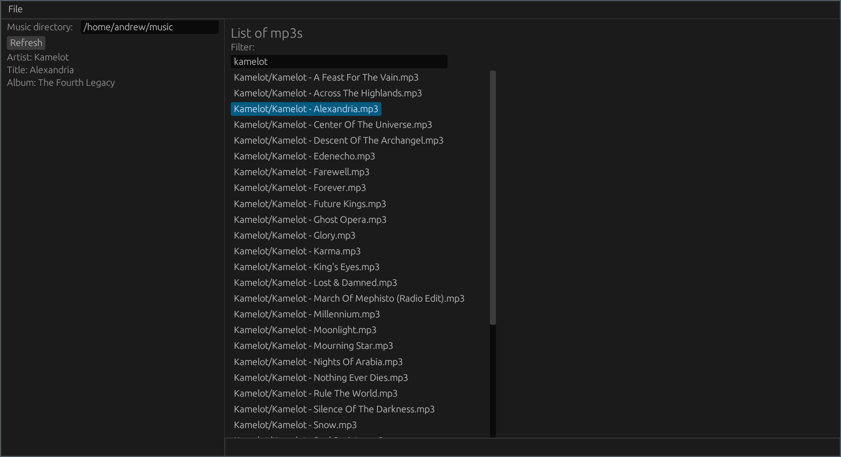Screen dimensions: 841x457
Task: Select Kamelot - Lost & Damned.mp3
Action: click(315, 283)
